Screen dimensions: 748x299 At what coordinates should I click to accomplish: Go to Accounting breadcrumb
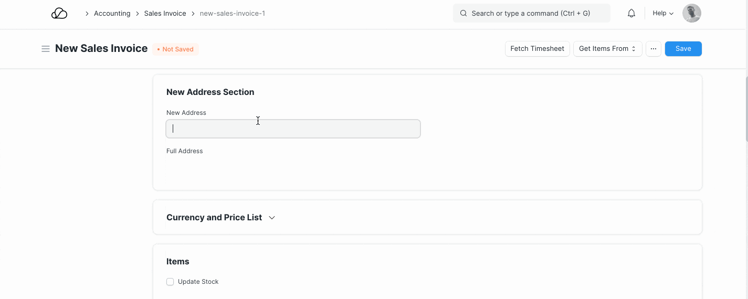pyautogui.click(x=112, y=14)
